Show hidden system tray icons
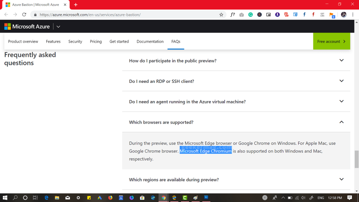This screenshot has width=359, height=202. [283, 198]
